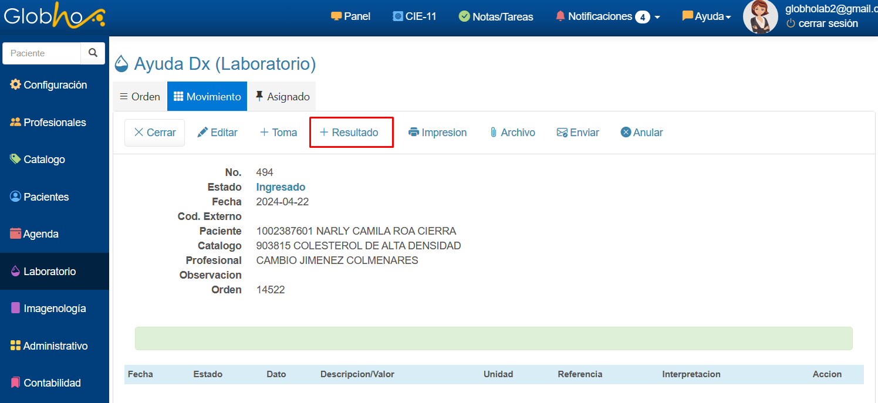Open Agenda calendar in the sidebar

pos(34,234)
